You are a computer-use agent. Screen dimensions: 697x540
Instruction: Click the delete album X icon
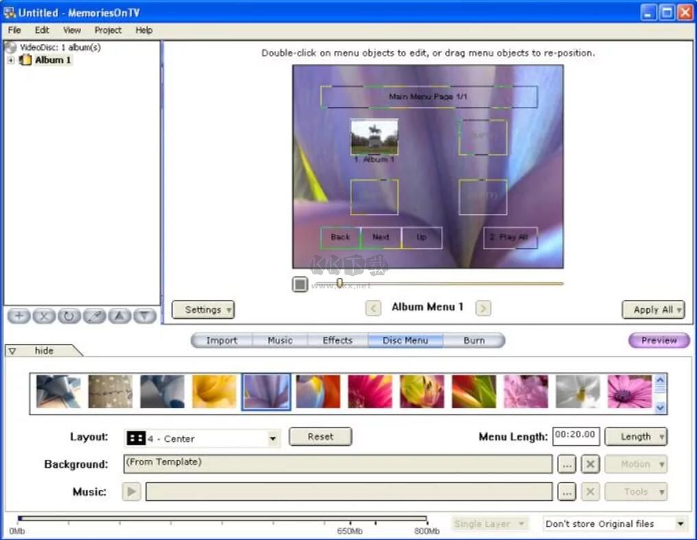[x=44, y=316]
